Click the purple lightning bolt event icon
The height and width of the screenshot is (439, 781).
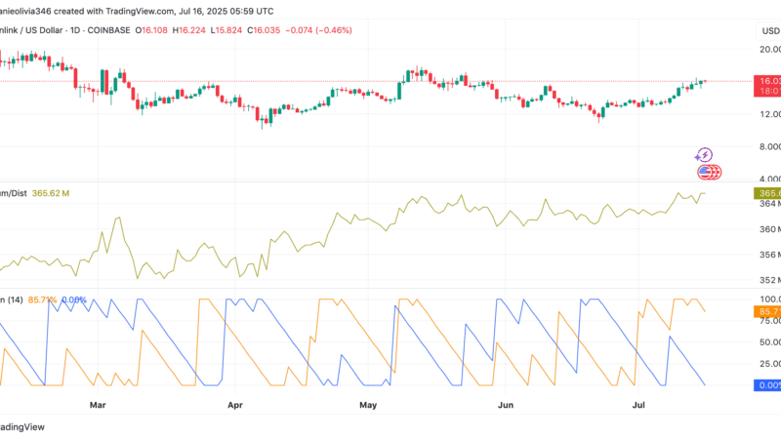click(704, 155)
